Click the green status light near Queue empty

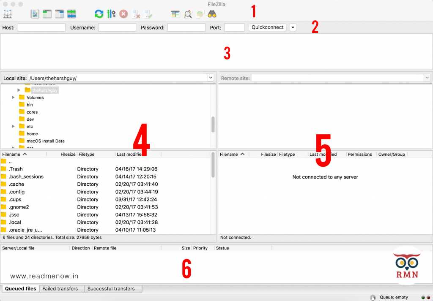point(422,297)
